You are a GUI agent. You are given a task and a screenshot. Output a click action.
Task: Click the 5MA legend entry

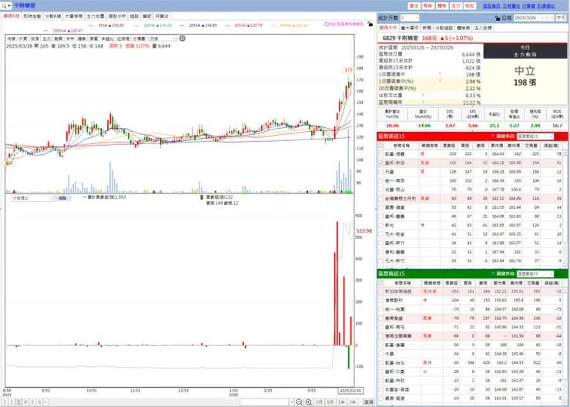click(x=106, y=25)
